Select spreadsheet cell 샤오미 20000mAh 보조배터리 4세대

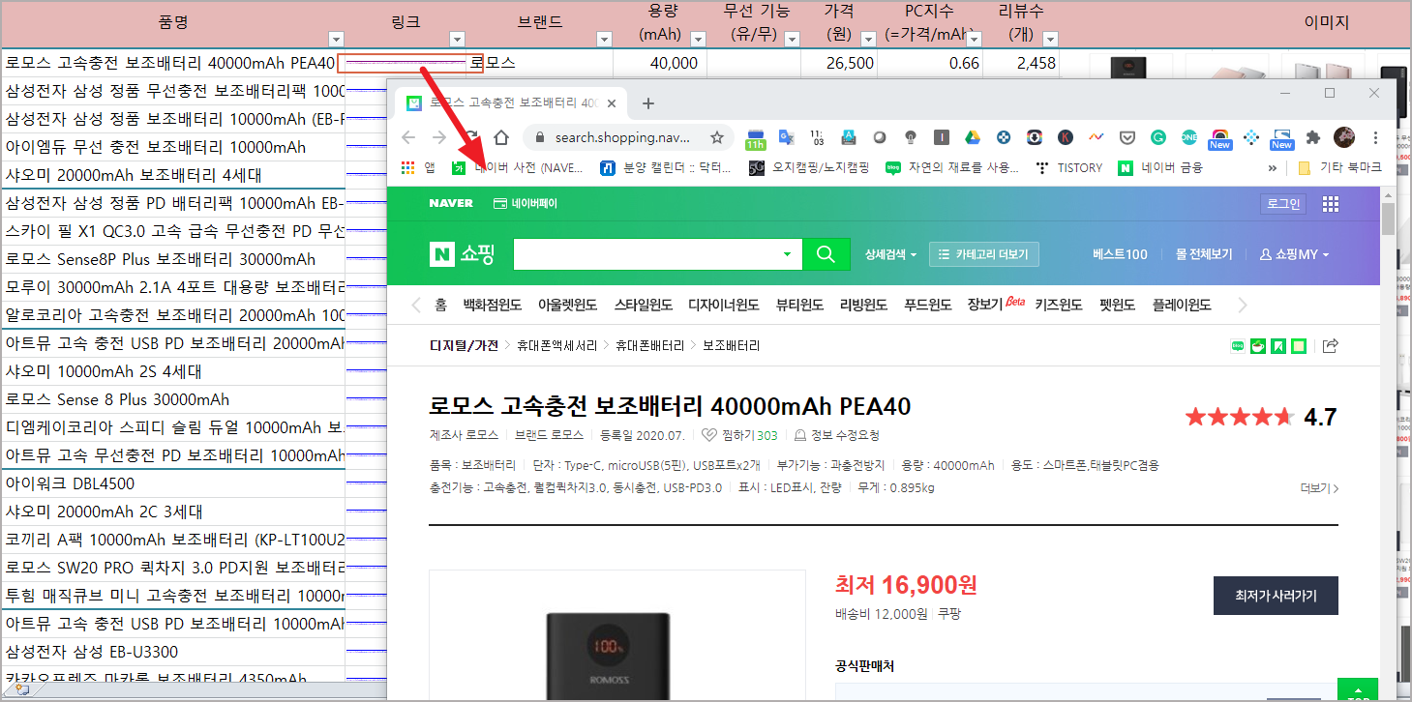[173, 175]
